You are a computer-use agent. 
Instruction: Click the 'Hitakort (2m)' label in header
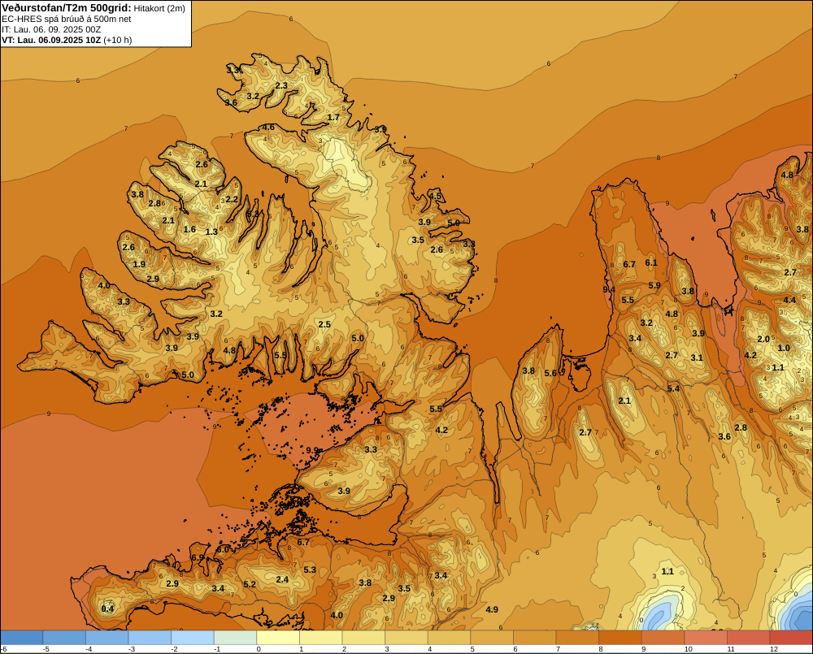[159, 8]
